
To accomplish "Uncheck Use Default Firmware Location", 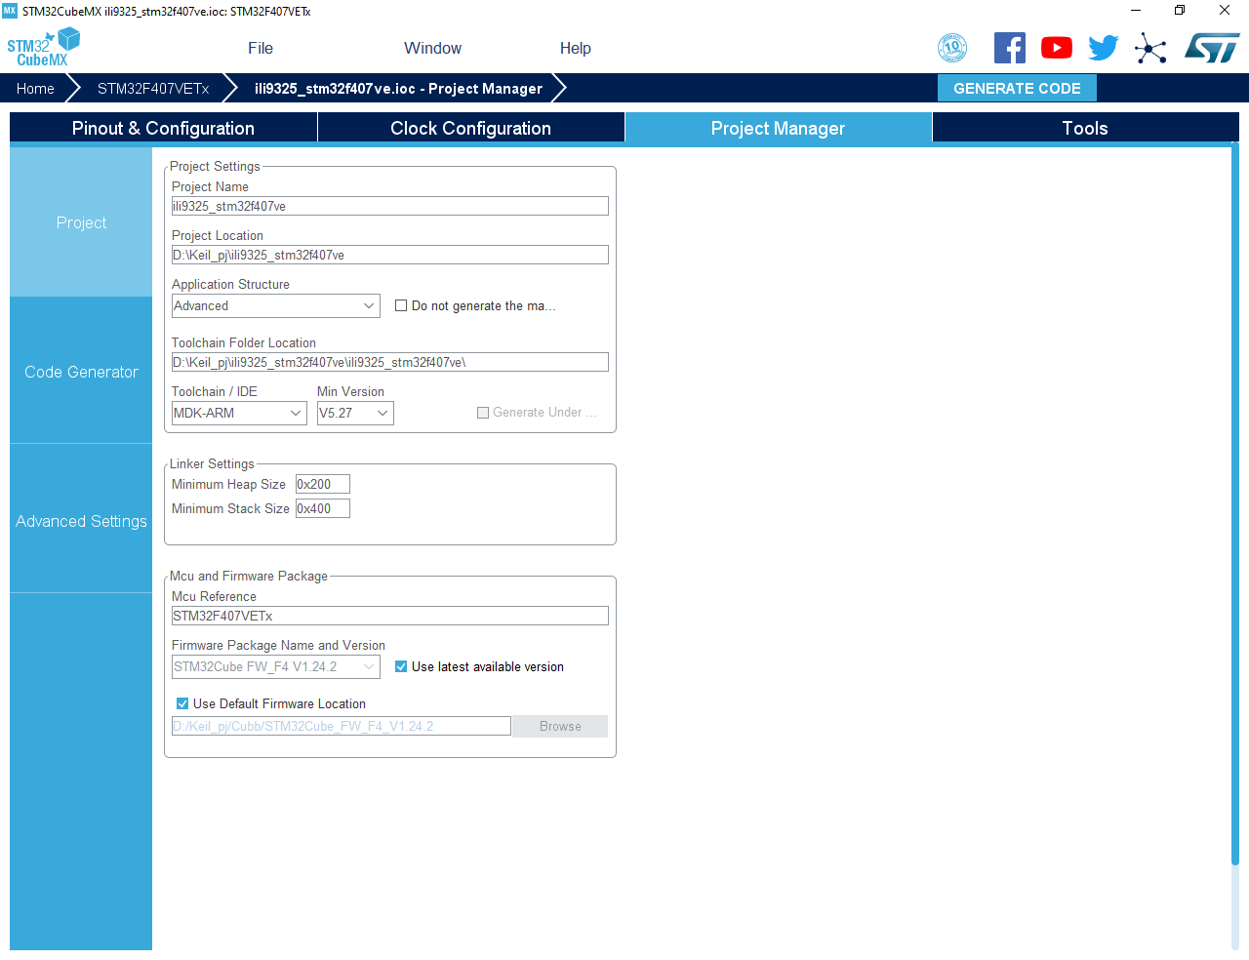I will click(182, 703).
